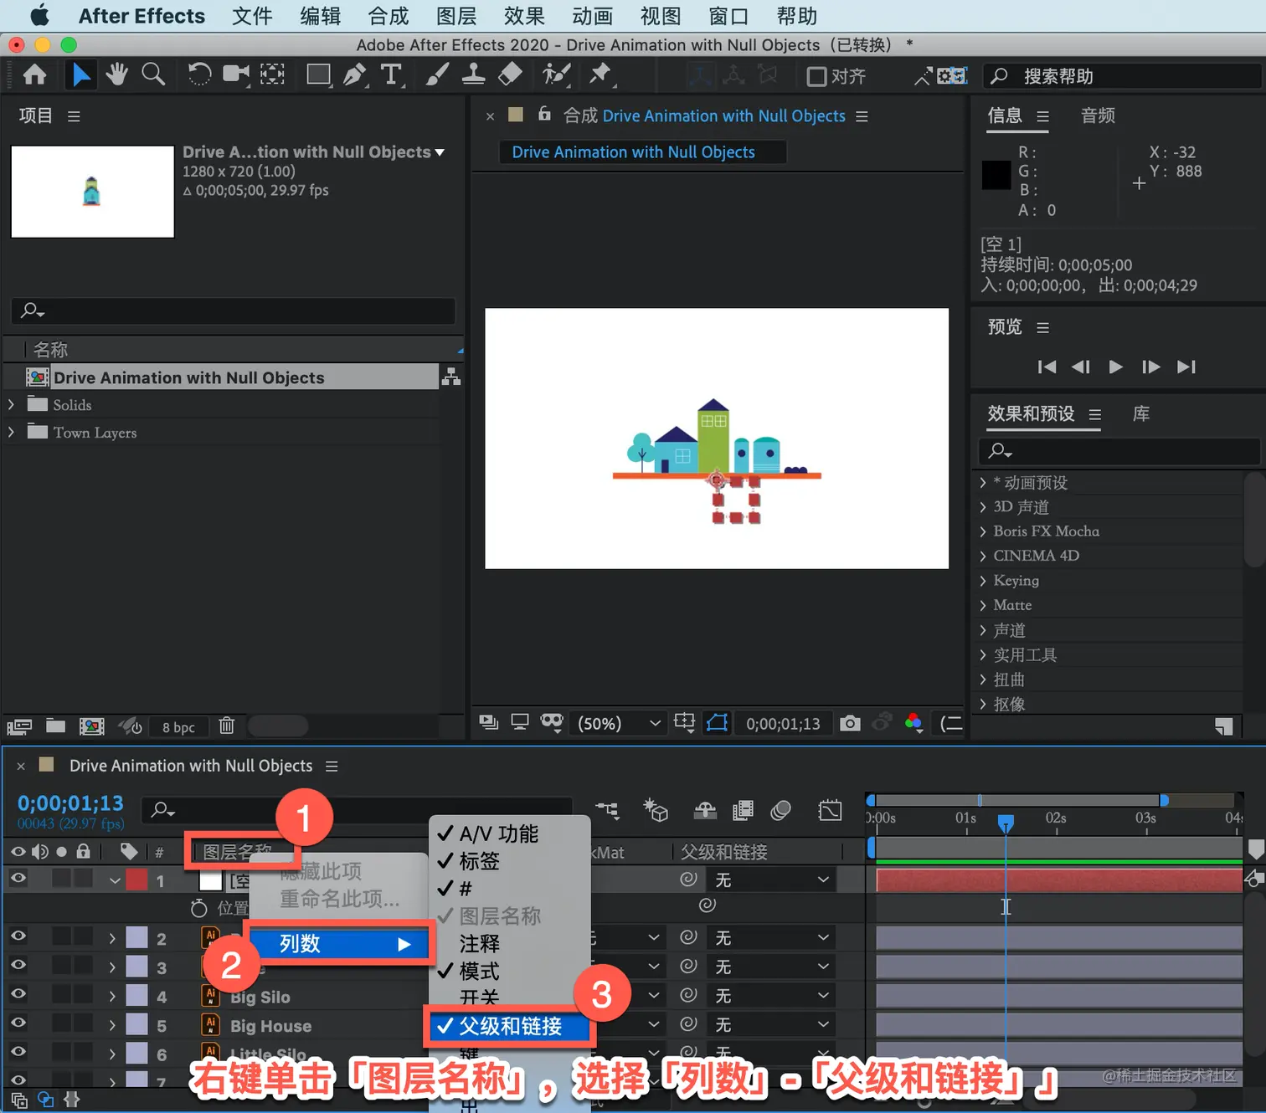Open the show channel RGB icon in viewer
1266x1113 pixels.
pos(913,723)
